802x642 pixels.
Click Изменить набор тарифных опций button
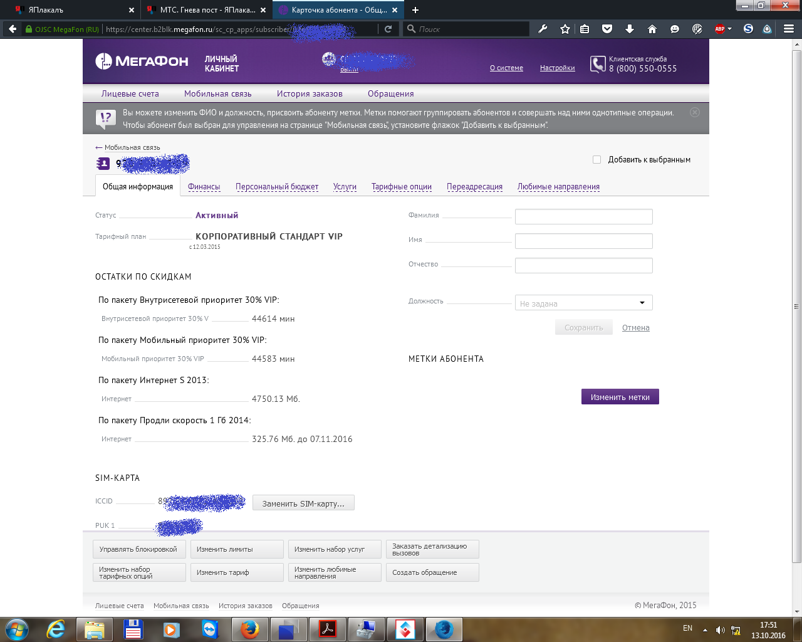[139, 572]
